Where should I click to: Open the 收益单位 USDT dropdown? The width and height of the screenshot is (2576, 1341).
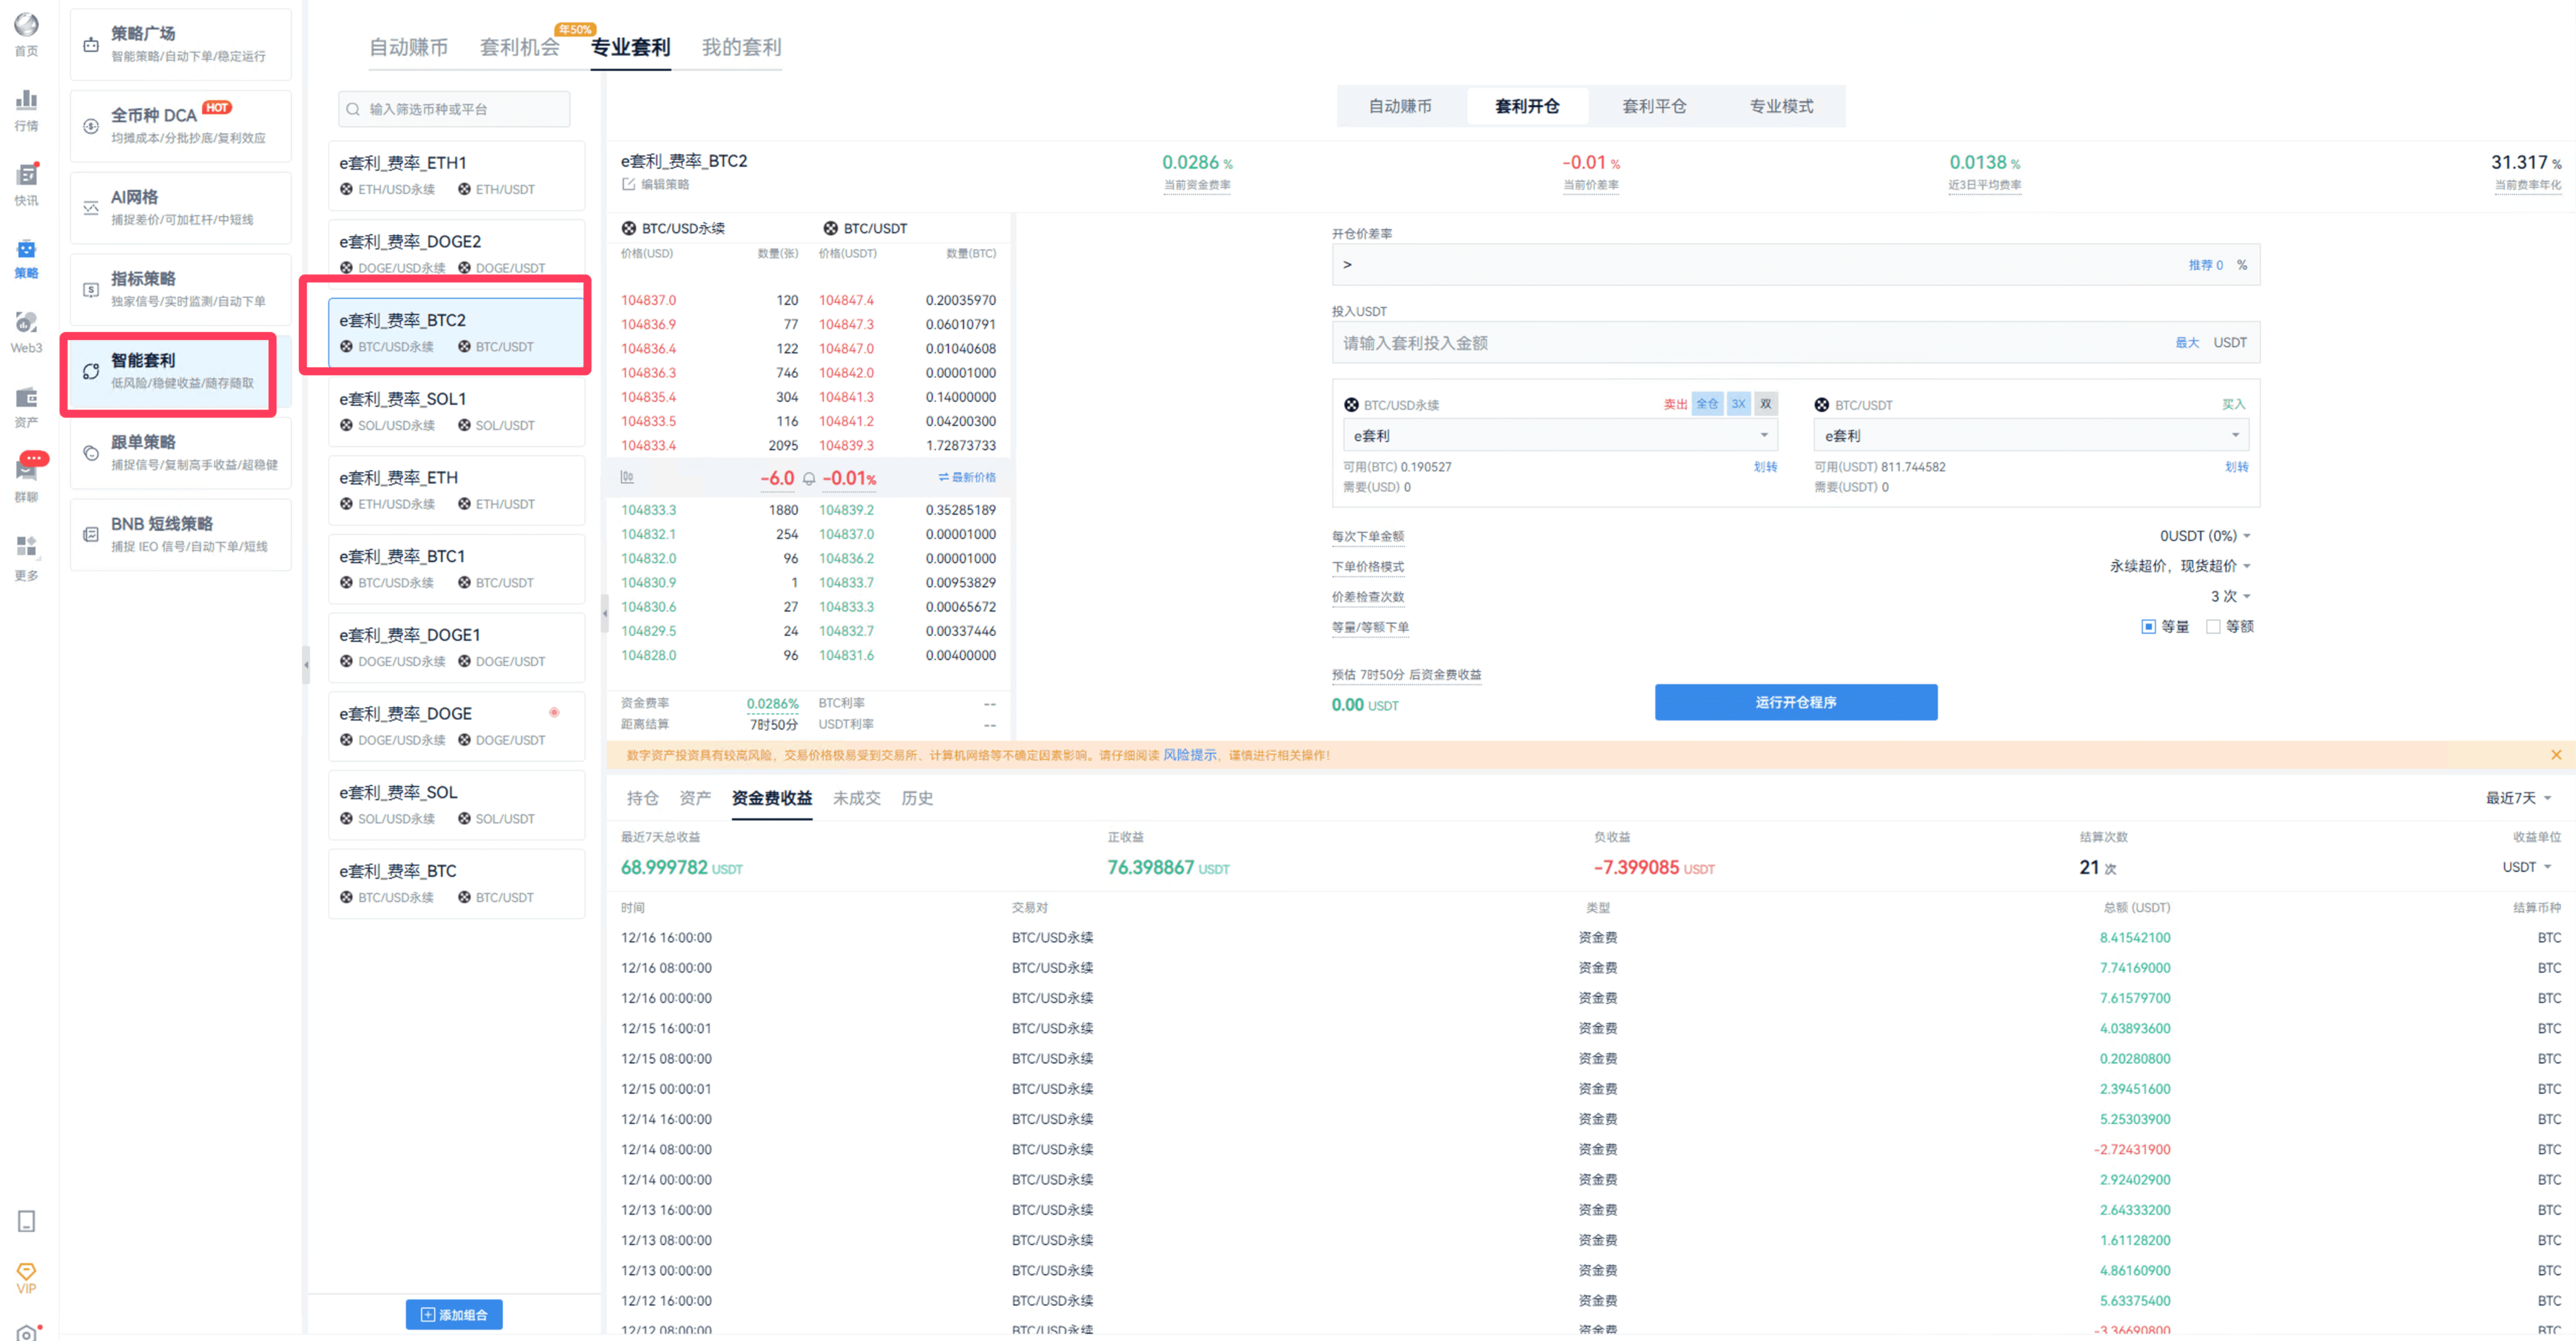[x=2526, y=867]
